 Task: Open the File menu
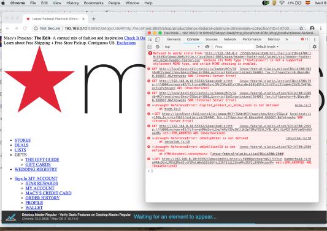tap(33, 3)
